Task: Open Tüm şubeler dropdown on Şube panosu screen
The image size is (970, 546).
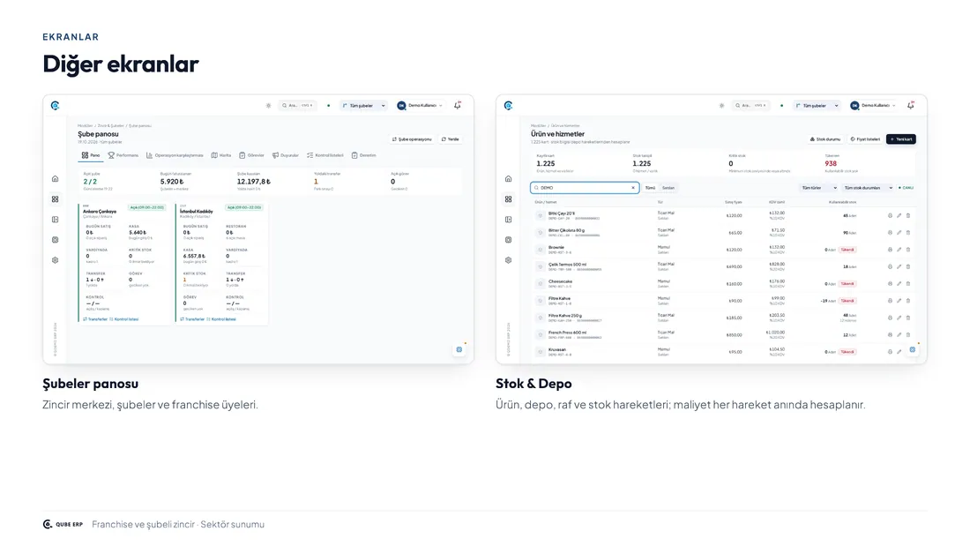Action: tap(363, 105)
